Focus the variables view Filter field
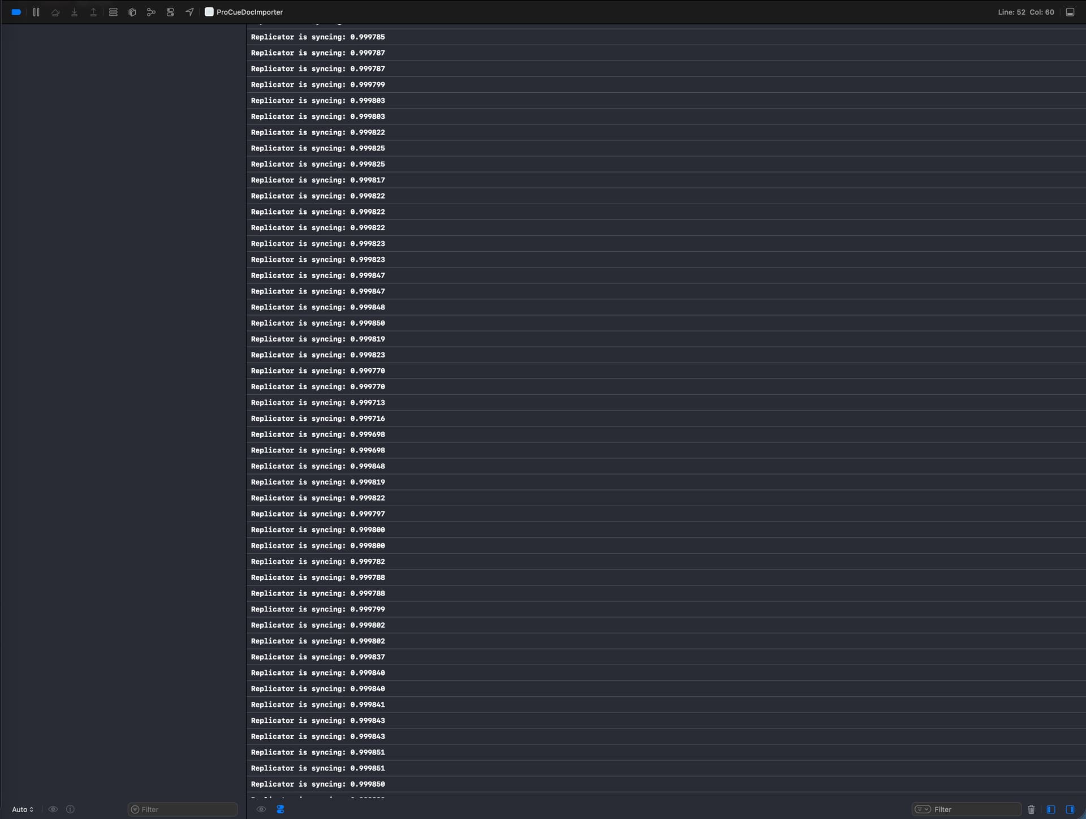Viewport: 1086px width, 819px height. [183, 809]
